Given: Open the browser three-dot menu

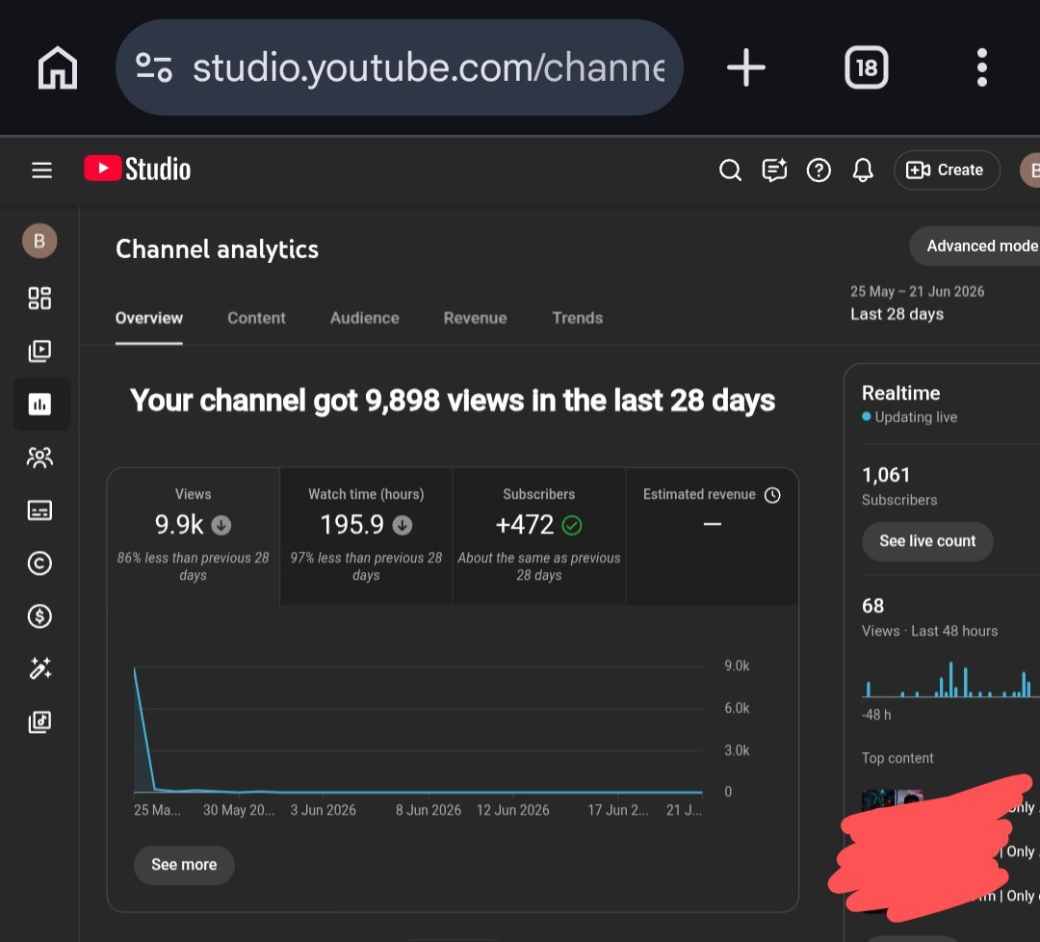Looking at the screenshot, I should click(982, 67).
